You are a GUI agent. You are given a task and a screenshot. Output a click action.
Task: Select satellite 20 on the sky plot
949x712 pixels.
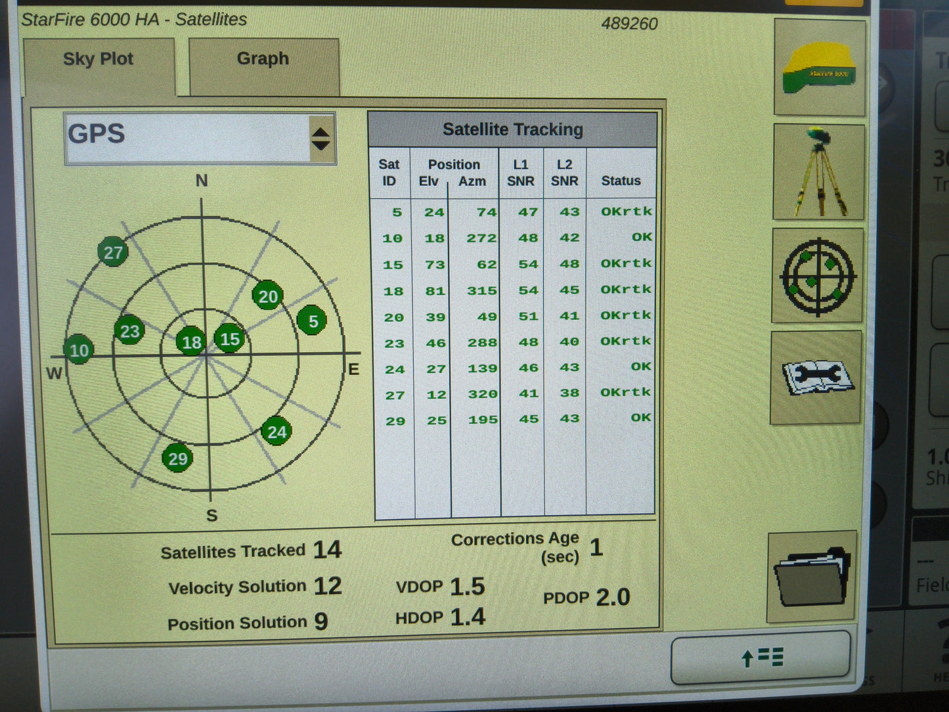(268, 296)
